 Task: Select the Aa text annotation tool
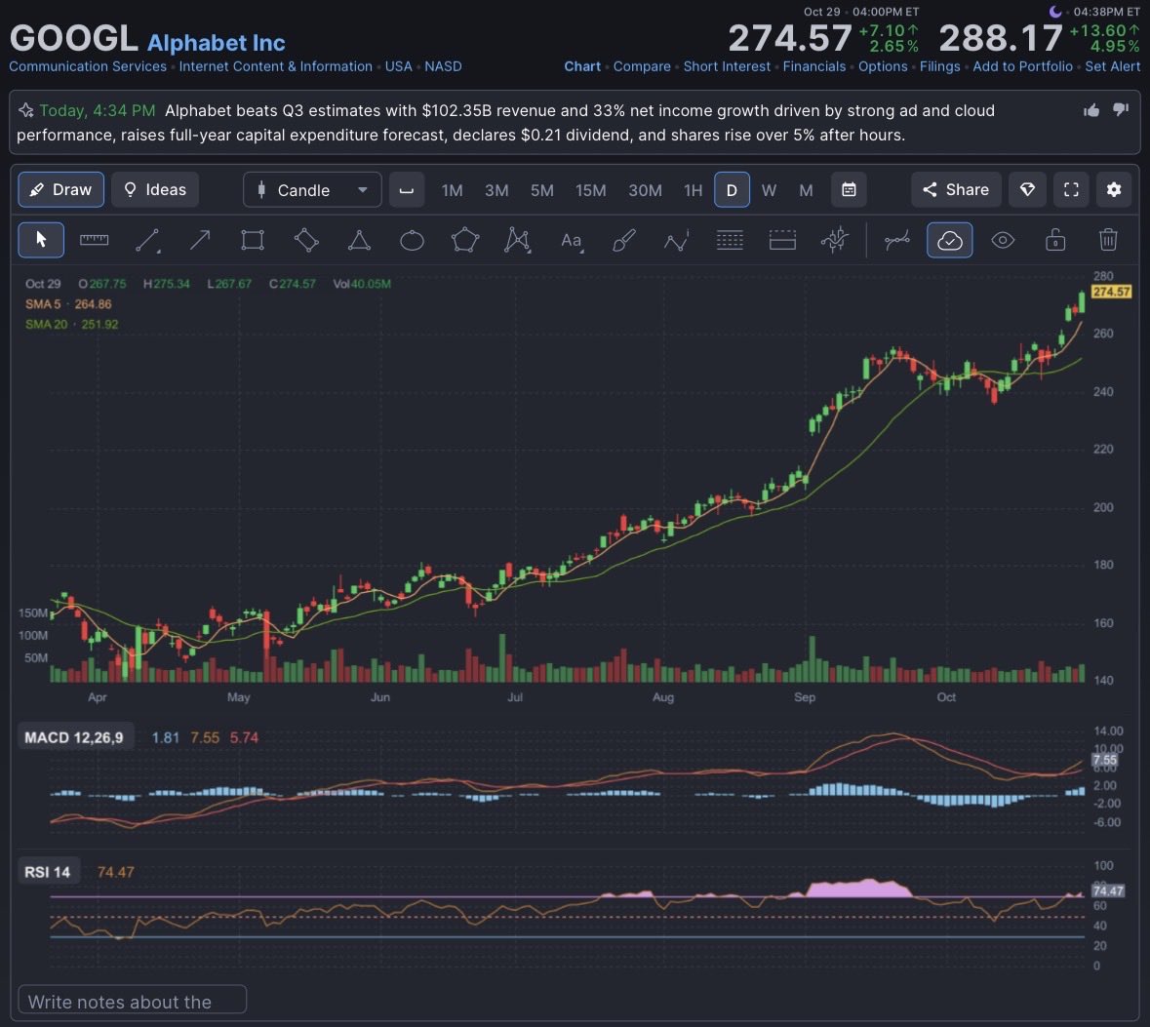pos(572,240)
